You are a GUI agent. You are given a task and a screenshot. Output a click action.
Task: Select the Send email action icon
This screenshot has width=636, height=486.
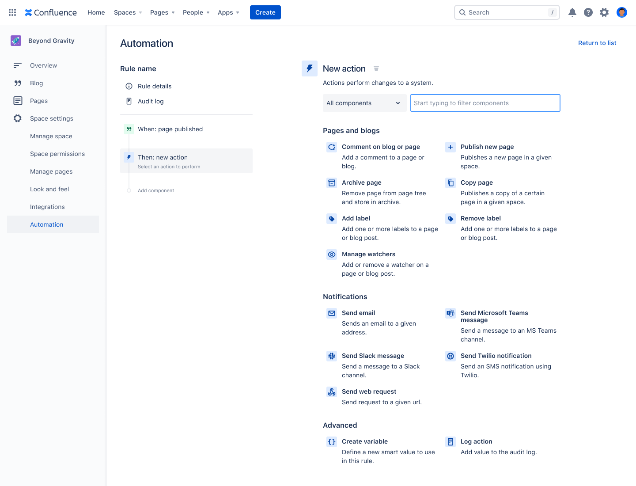[x=332, y=313]
